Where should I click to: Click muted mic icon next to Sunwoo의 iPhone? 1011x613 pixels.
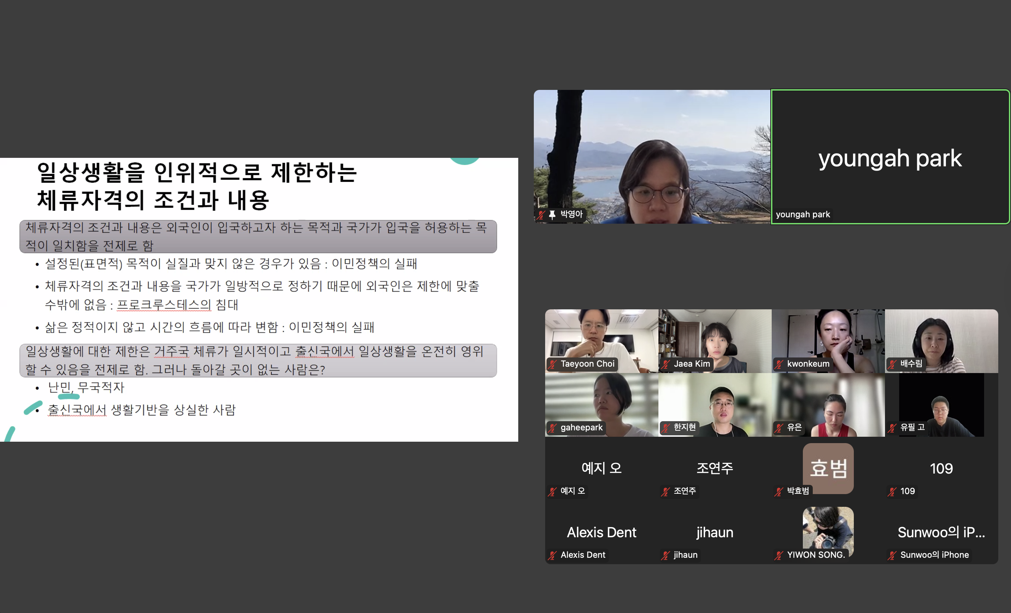(892, 556)
